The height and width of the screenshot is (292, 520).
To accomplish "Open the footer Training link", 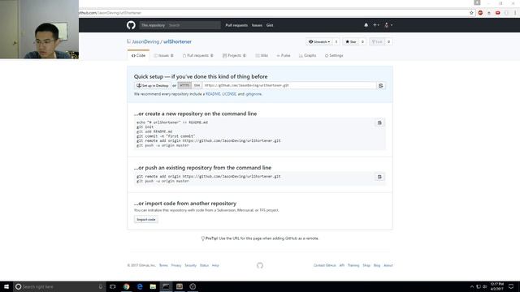I will click(353, 265).
